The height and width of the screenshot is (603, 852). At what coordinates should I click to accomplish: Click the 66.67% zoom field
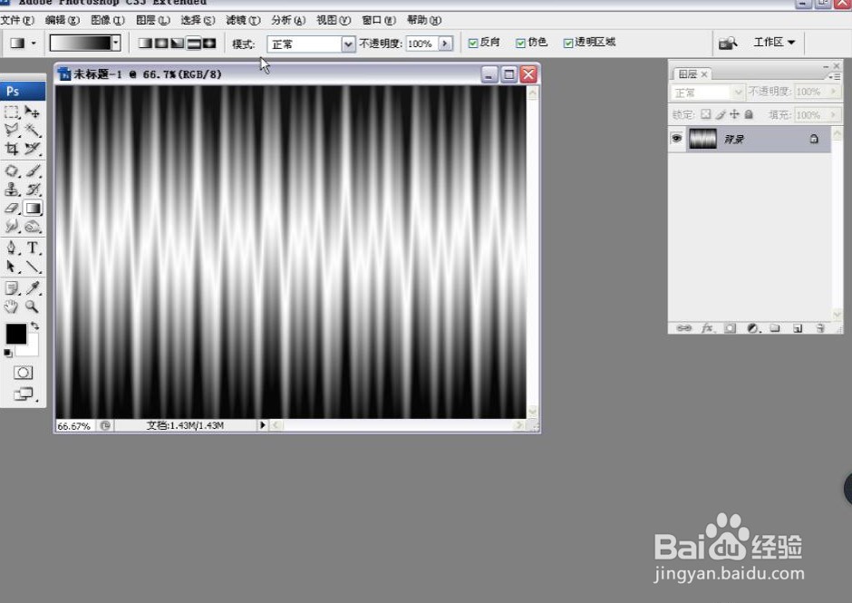tap(74, 426)
